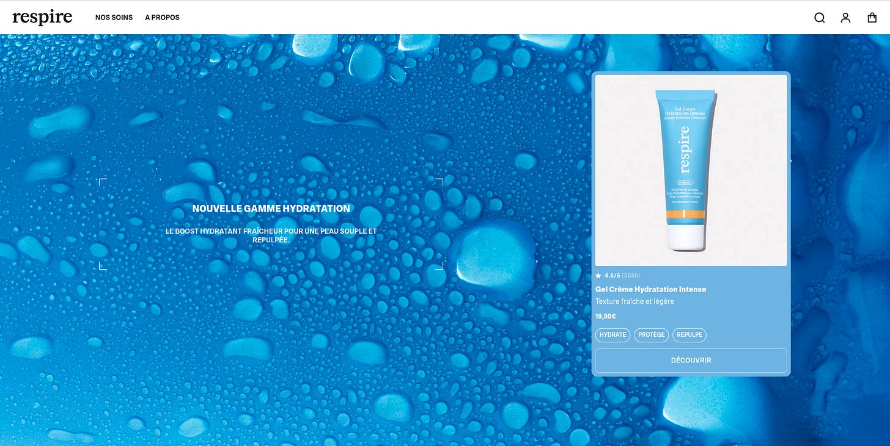Image resolution: width=890 pixels, height=446 pixels.
Task: Click 'LE BOOST HYDRATANT FRAÎCHEUR' tagline text
Action: click(x=271, y=236)
